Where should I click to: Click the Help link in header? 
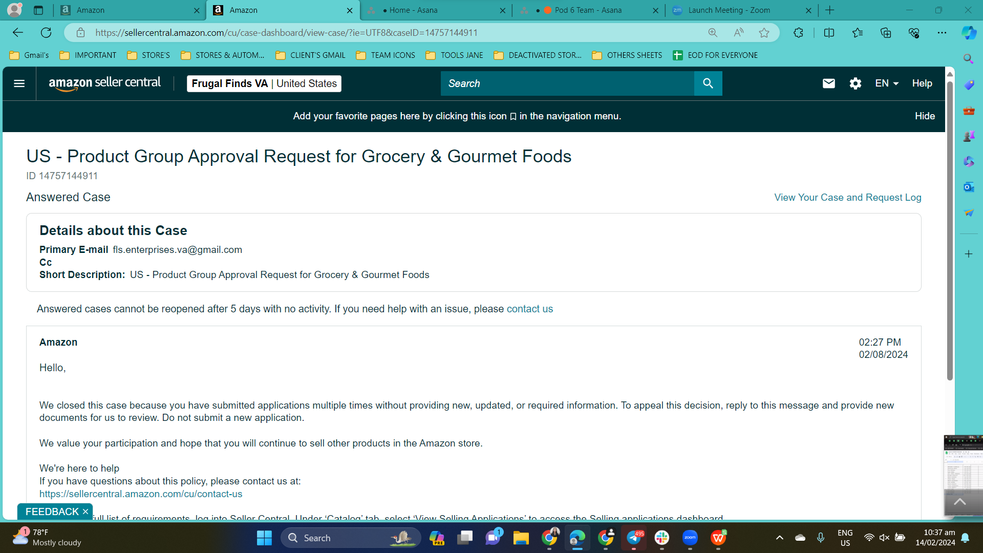(x=922, y=83)
